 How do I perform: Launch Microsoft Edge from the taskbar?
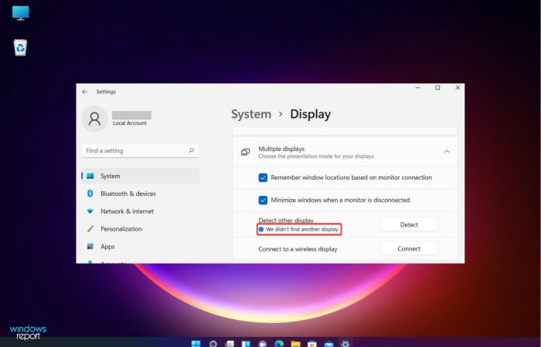[x=279, y=344]
